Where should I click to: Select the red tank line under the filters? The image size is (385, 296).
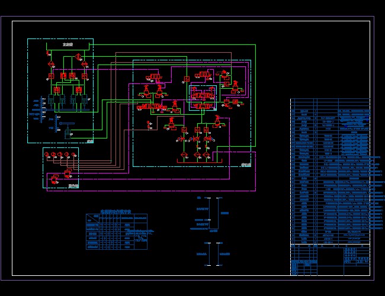[200, 161]
